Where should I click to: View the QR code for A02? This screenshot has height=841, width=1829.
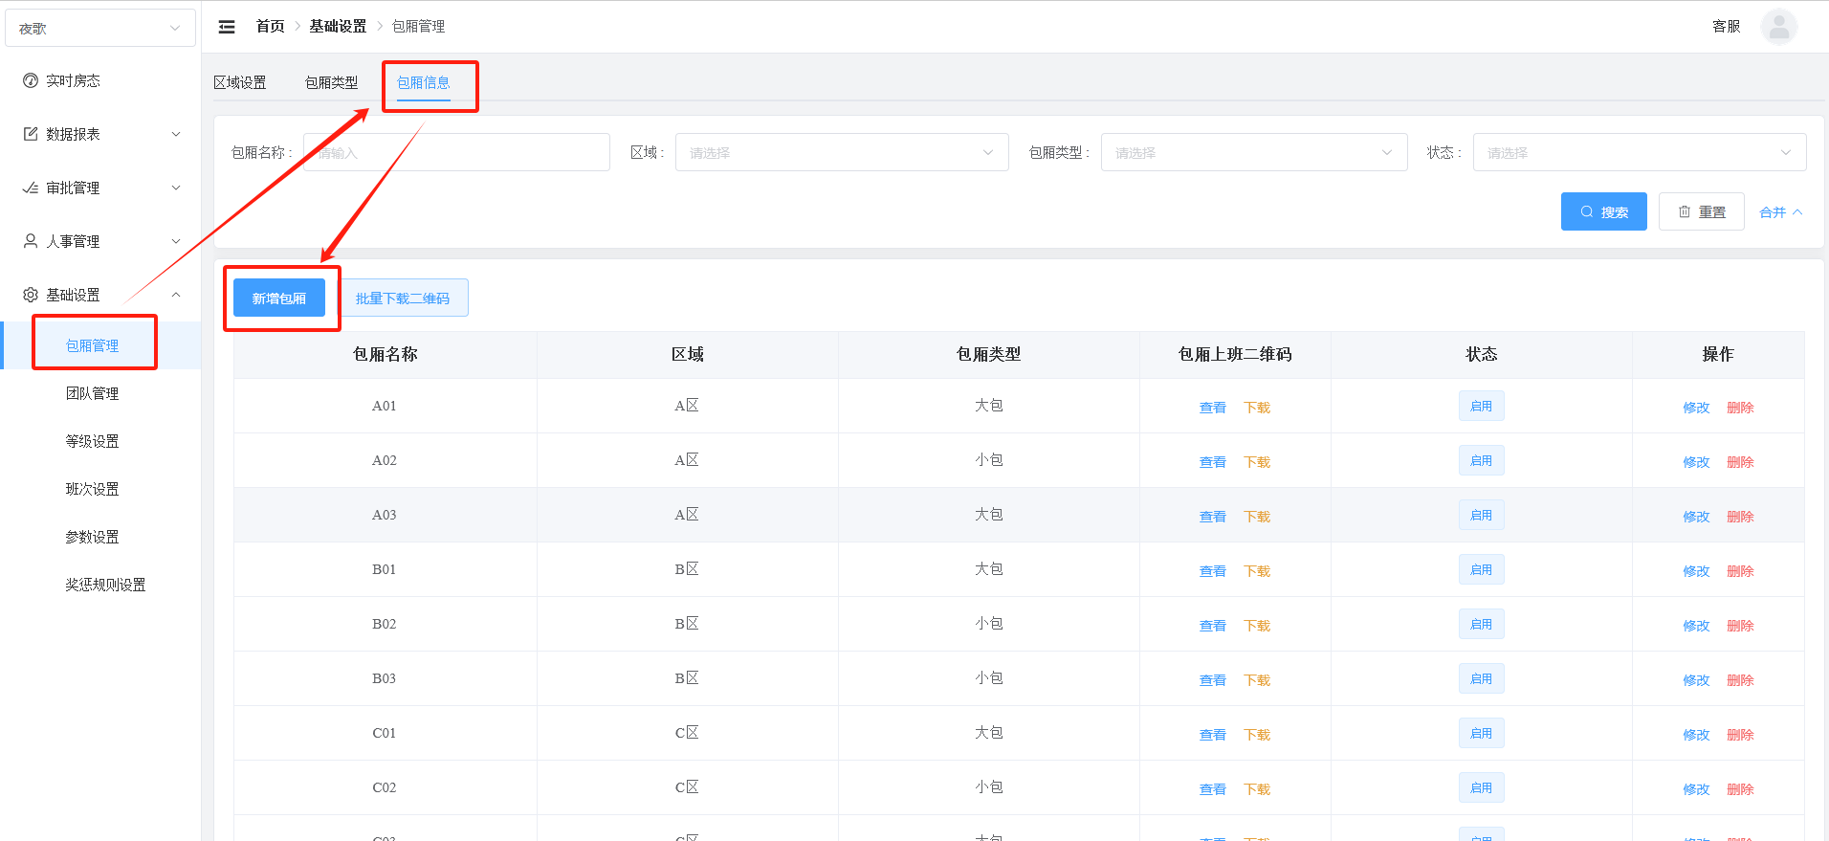pyautogui.click(x=1213, y=462)
